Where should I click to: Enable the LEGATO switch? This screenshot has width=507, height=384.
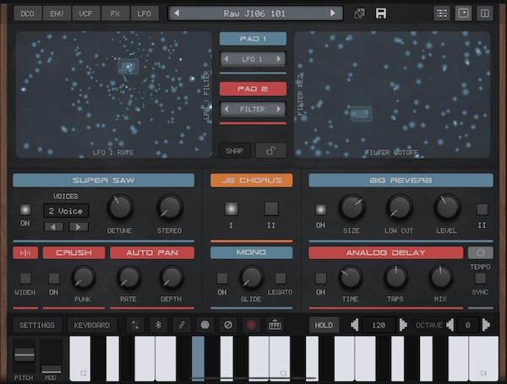(x=280, y=278)
